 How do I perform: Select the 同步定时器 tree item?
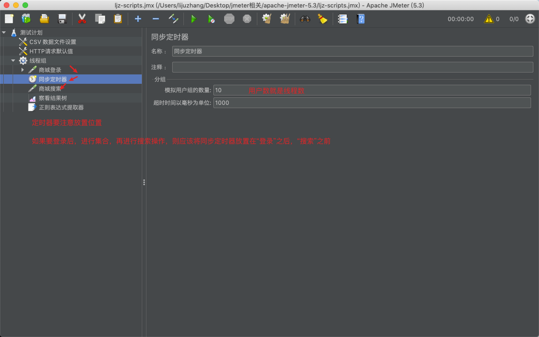(52, 79)
